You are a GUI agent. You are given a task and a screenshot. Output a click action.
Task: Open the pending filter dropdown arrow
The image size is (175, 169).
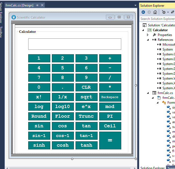pos(168,12)
